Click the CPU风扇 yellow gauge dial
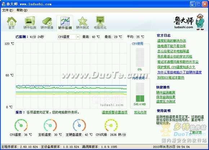209x150 pixels. point(111,125)
